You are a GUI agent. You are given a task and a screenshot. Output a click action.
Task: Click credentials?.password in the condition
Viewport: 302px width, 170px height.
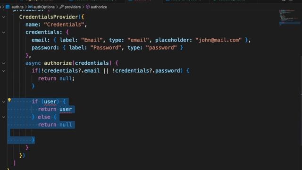tap(148, 71)
